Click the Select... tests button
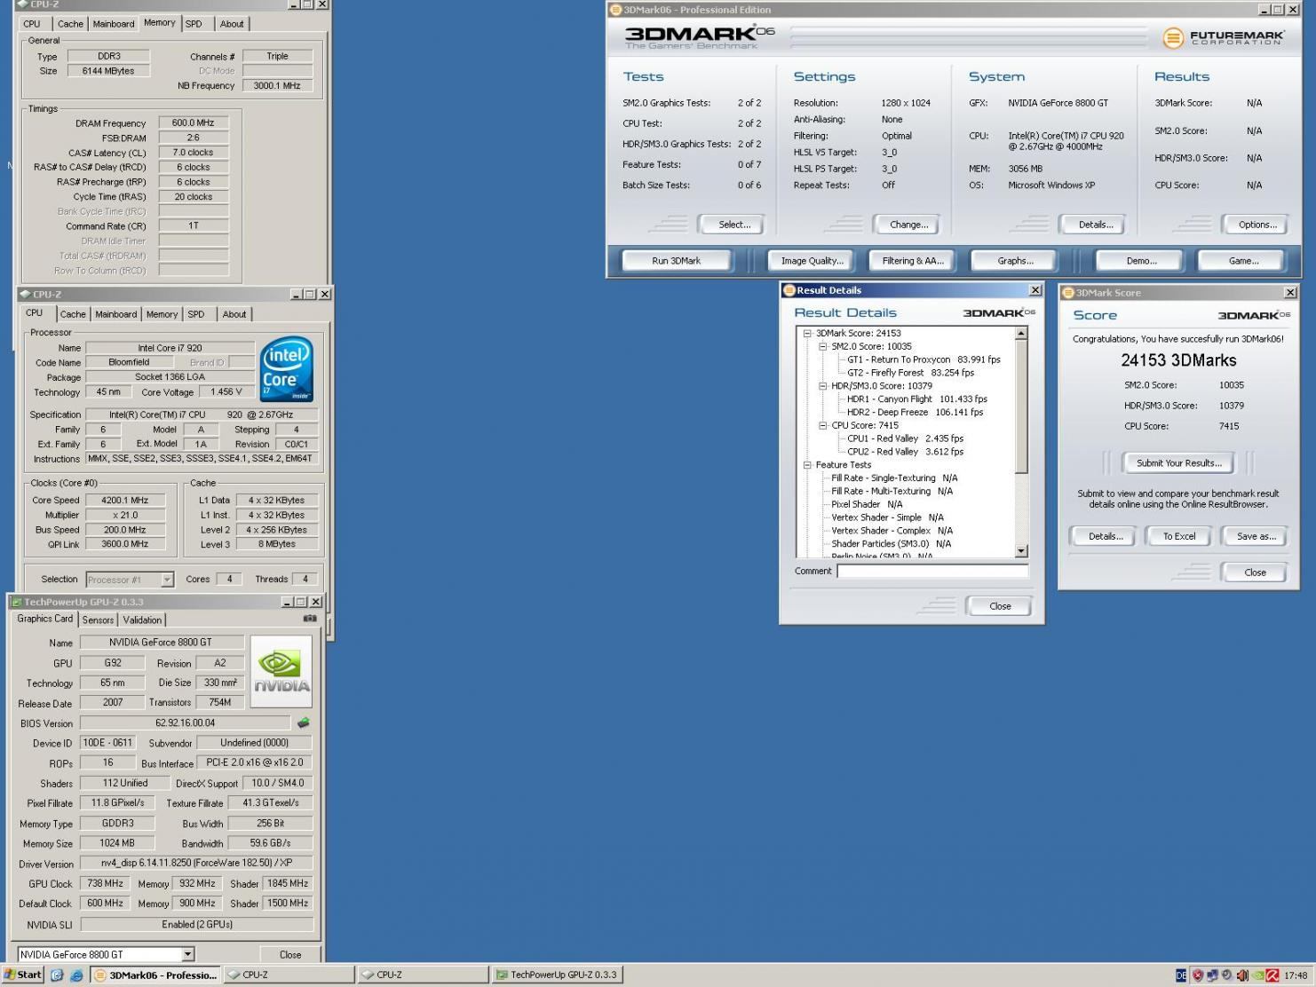The height and width of the screenshot is (987, 1316). point(734,225)
